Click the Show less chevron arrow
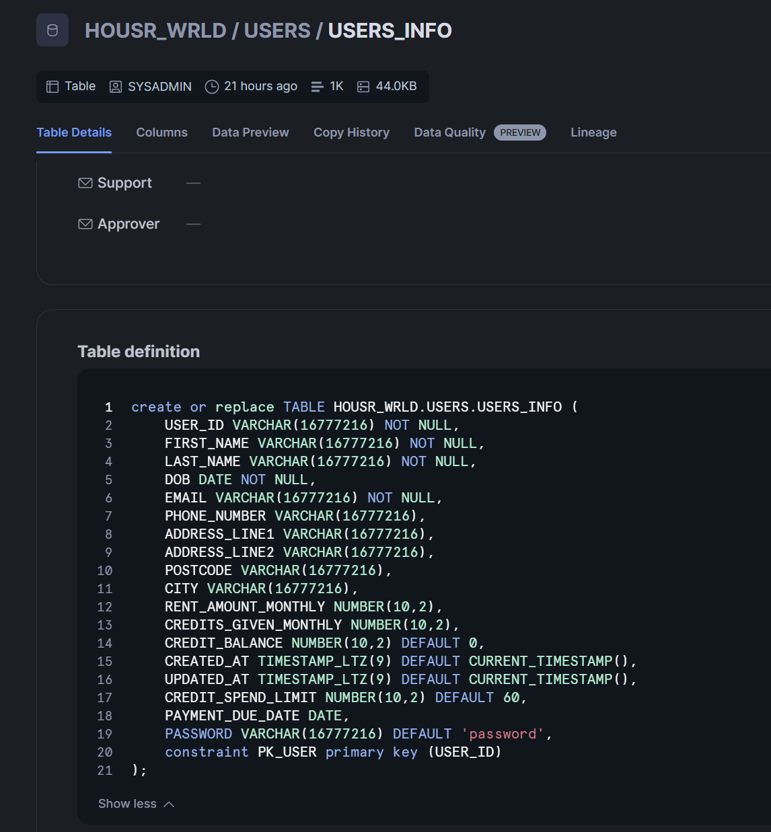This screenshot has height=832, width=771. [x=169, y=804]
